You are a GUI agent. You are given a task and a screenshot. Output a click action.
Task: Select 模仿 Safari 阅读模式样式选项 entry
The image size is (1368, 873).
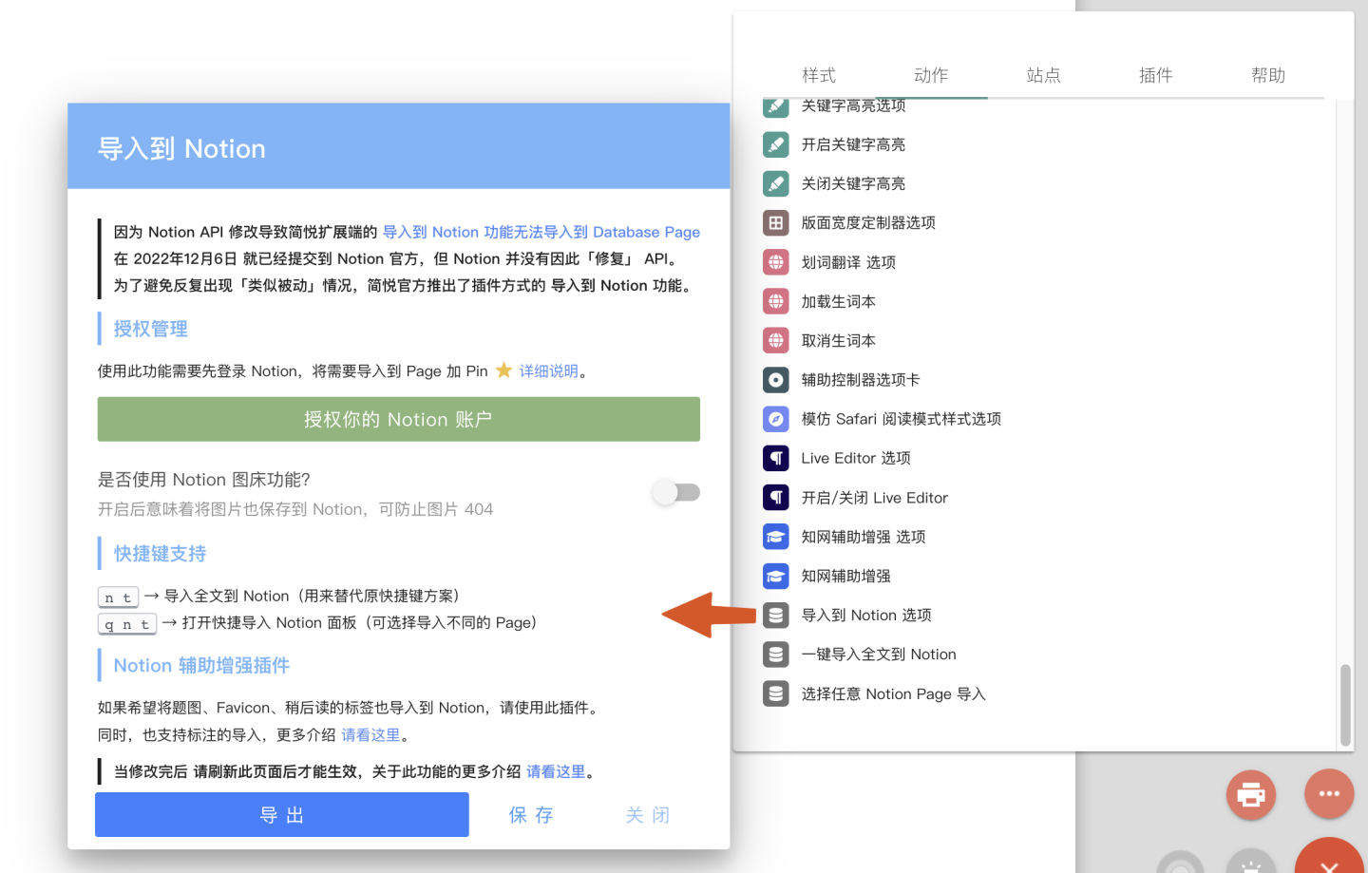tap(902, 419)
